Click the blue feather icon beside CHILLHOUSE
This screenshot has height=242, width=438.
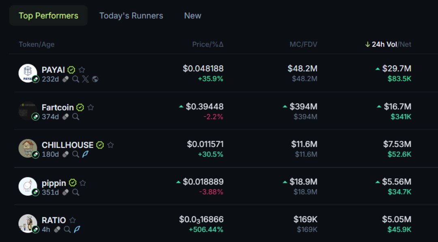85,154
